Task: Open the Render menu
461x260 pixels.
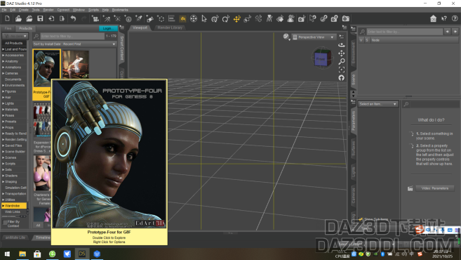Action: click(48, 10)
